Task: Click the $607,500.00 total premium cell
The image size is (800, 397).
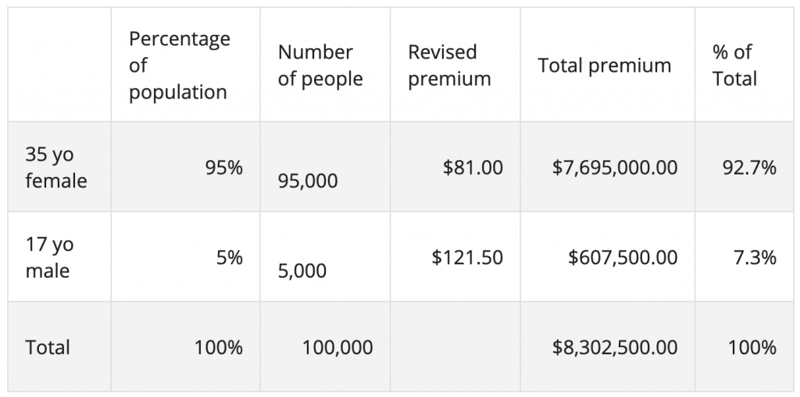Action: 623,257
